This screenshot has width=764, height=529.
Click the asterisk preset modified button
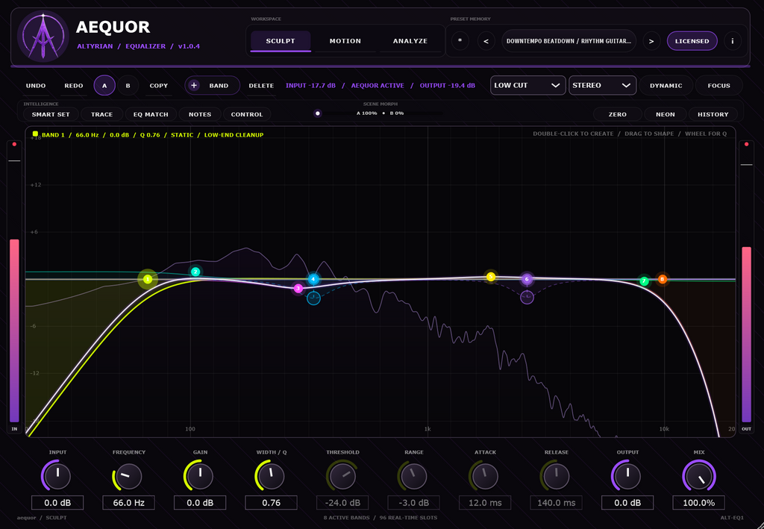460,41
